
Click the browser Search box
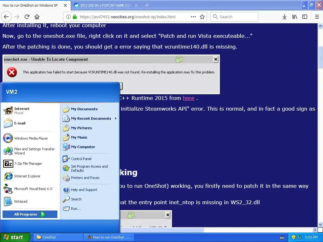[x=234, y=17]
